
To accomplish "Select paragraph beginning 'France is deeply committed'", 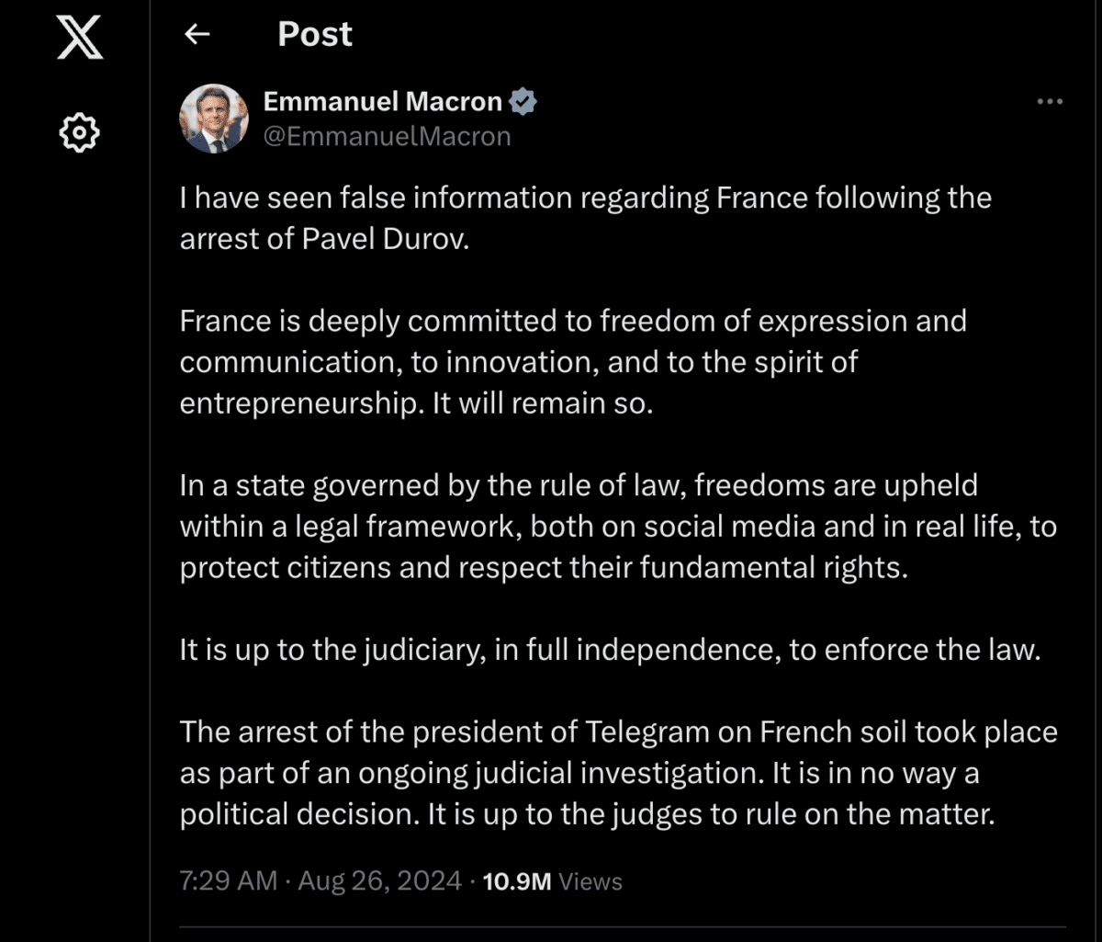I will 573,362.
